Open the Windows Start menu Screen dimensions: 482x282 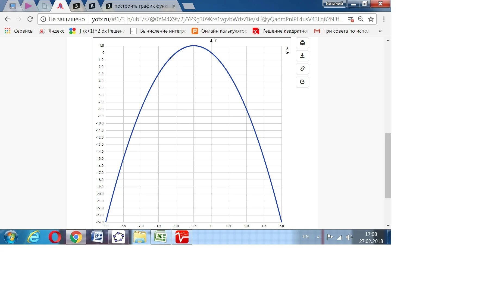click(11, 237)
